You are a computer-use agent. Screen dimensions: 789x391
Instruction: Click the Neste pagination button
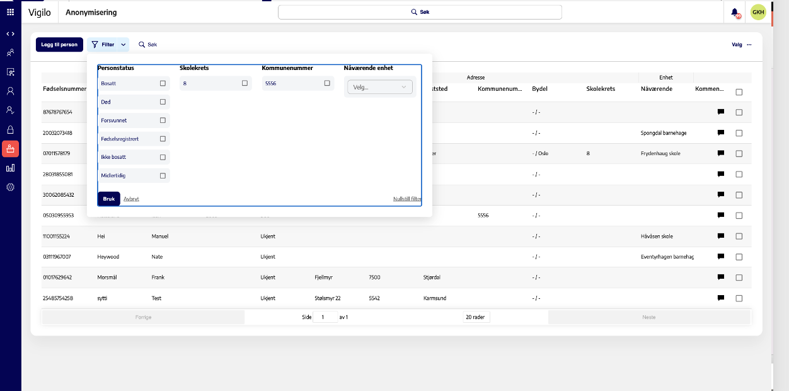click(x=649, y=317)
